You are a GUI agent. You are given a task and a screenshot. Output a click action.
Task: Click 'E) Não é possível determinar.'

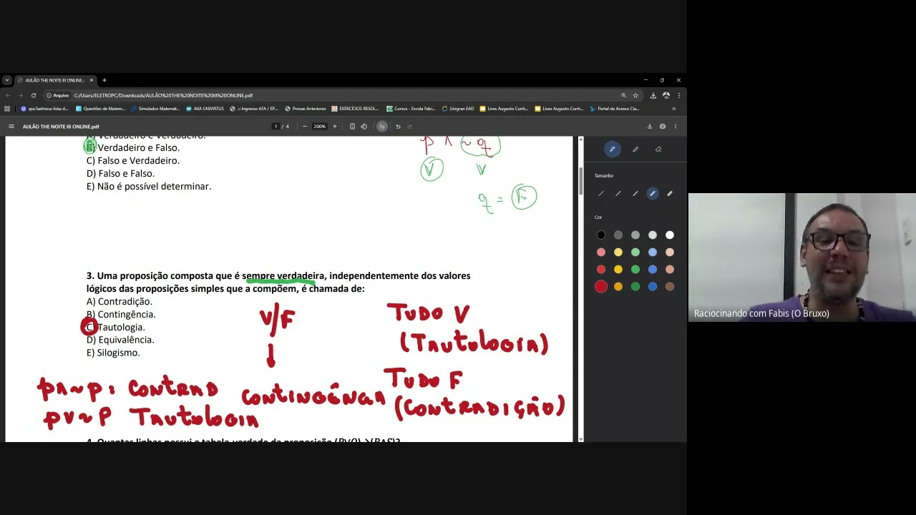[x=148, y=186]
